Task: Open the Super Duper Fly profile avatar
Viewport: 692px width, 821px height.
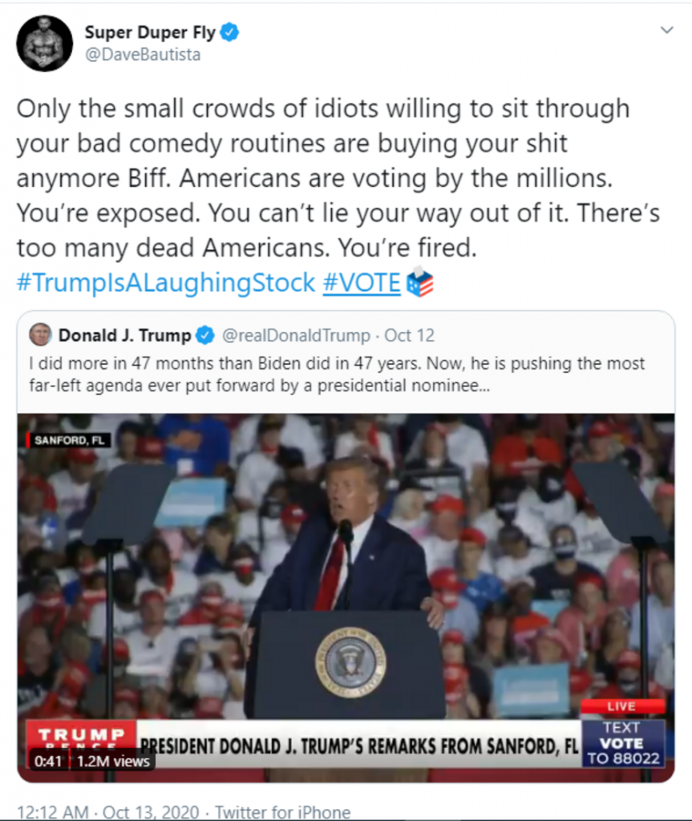Action: pyautogui.click(x=43, y=43)
